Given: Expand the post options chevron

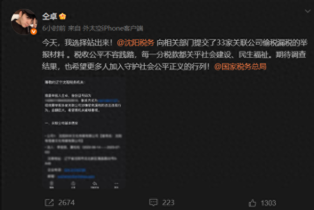Looking at the screenshot, I should pos(308,11).
